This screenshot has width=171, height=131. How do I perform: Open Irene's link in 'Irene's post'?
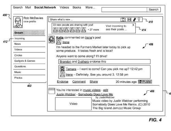point(89,38)
